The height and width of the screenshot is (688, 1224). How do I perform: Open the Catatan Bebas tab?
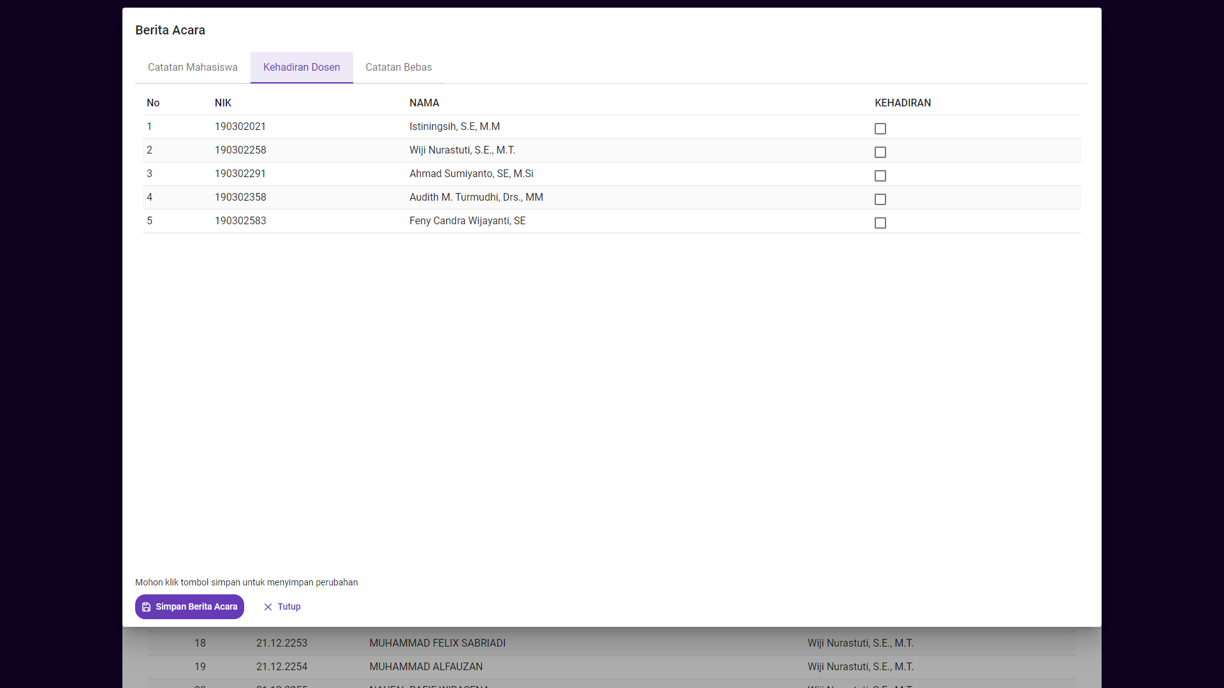point(398,68)
